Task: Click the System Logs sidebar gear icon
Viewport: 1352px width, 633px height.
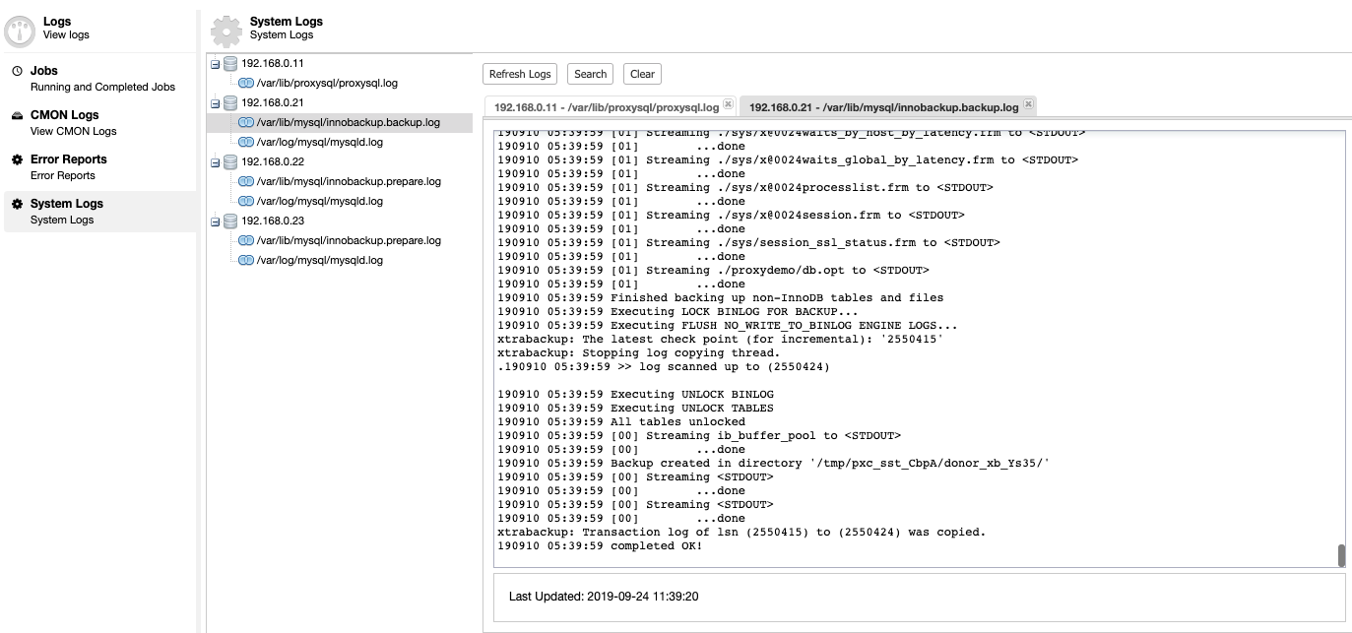Action: [17, 204]
